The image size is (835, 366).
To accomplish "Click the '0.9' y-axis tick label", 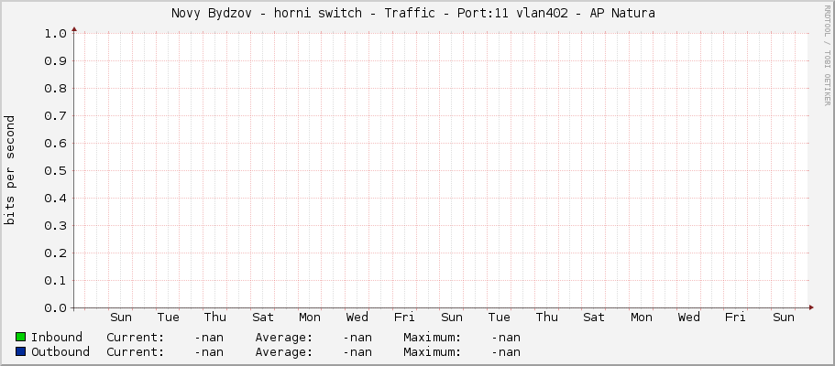I will click(x=55, y=60).
